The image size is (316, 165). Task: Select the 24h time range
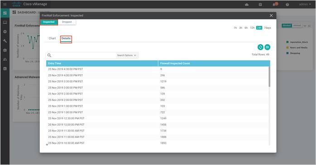tap(259, 28)
